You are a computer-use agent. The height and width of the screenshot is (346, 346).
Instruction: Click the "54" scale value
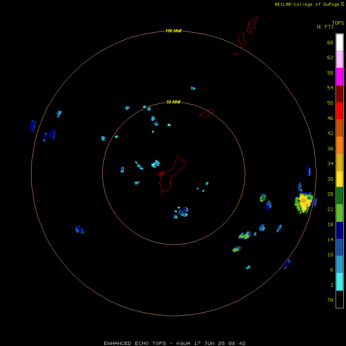click(x=330, y=88)
